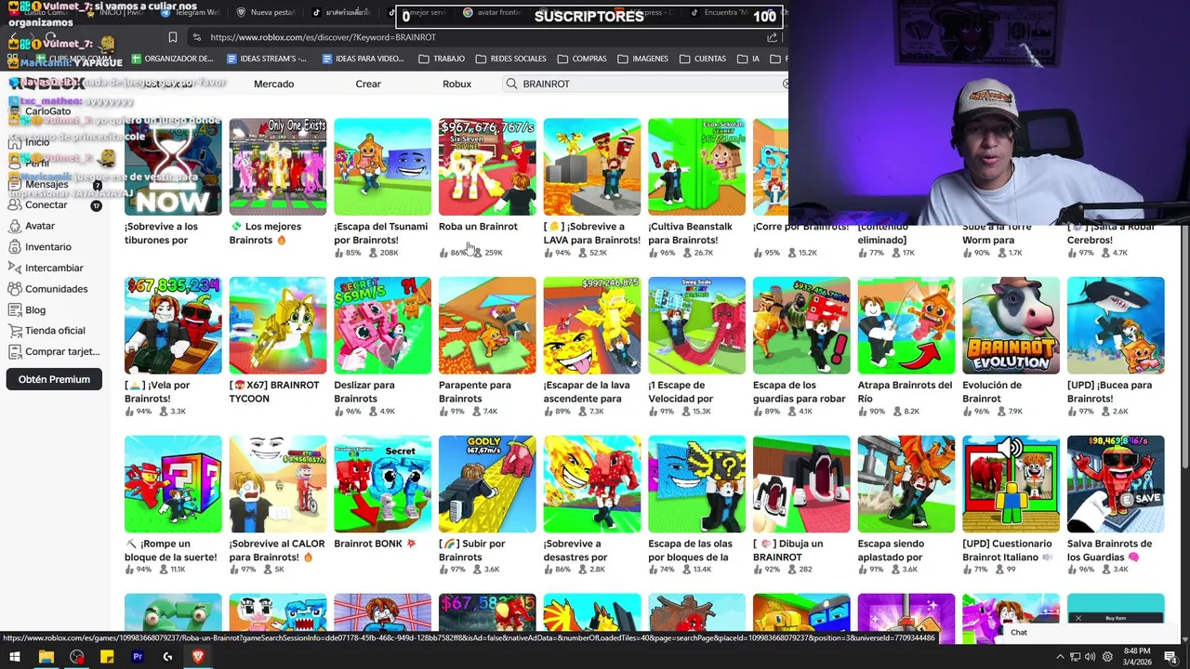Open Intercambiar in the sidebar
The width and height of the screenshot is (1190, 669).
[x=54, y=268]
